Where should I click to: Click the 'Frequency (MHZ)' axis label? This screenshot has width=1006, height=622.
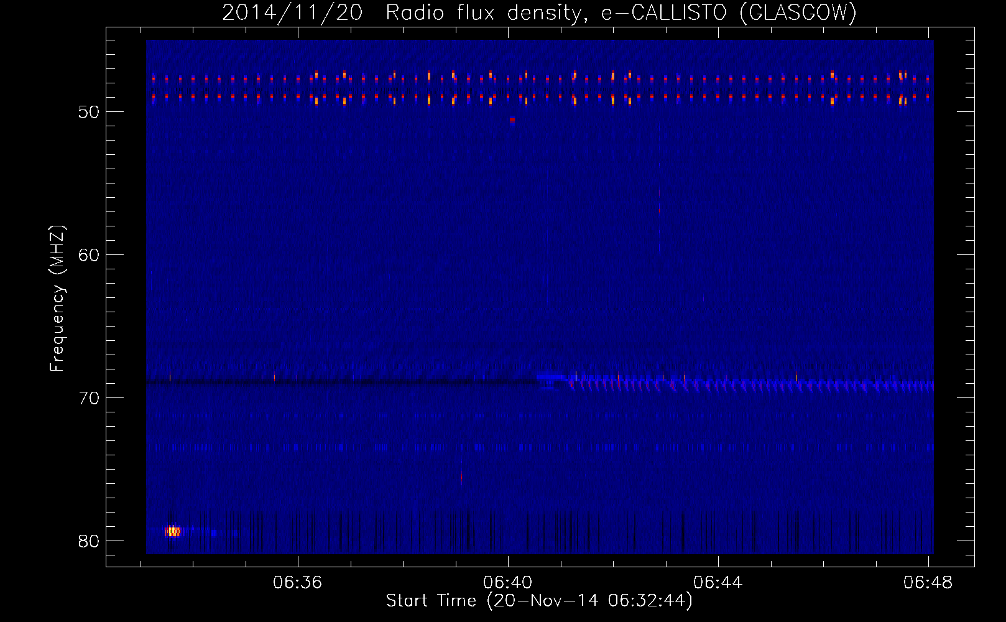[57, 299]
